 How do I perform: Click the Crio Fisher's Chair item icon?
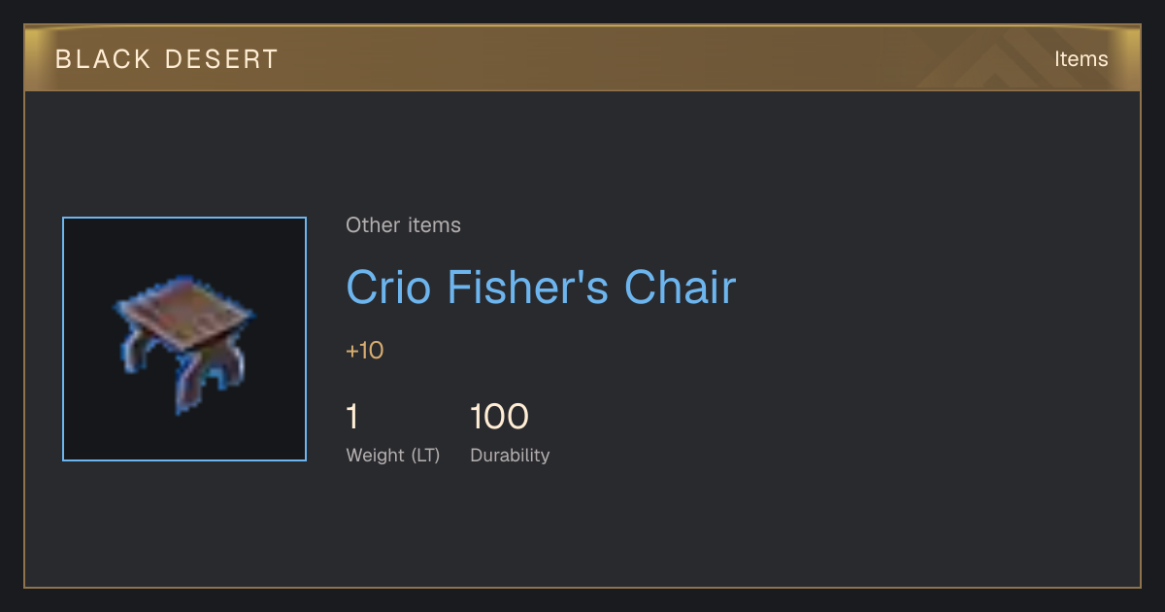(x=184, y=339)
